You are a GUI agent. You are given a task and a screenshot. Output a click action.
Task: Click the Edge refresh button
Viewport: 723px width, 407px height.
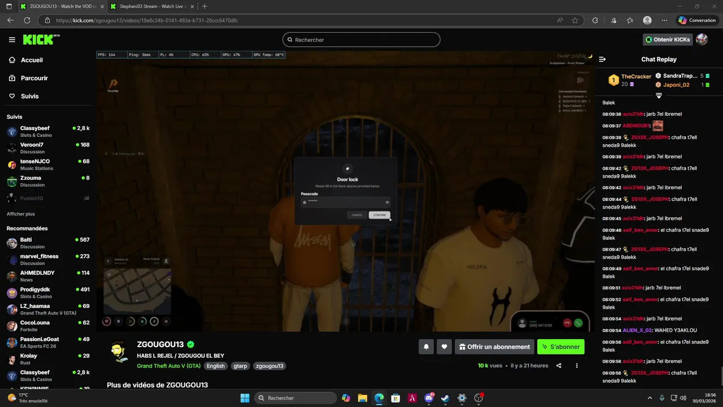[27, 20]
